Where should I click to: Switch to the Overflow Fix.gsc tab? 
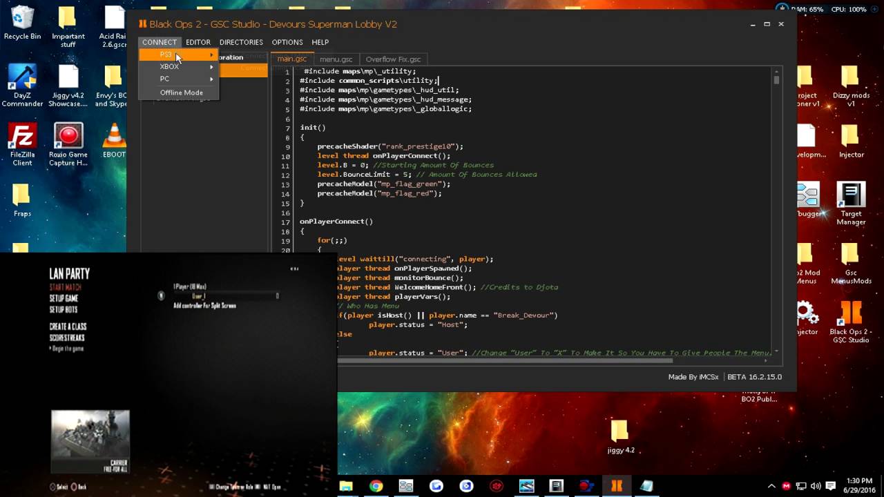pyautogui.click(x=393, y=59)
